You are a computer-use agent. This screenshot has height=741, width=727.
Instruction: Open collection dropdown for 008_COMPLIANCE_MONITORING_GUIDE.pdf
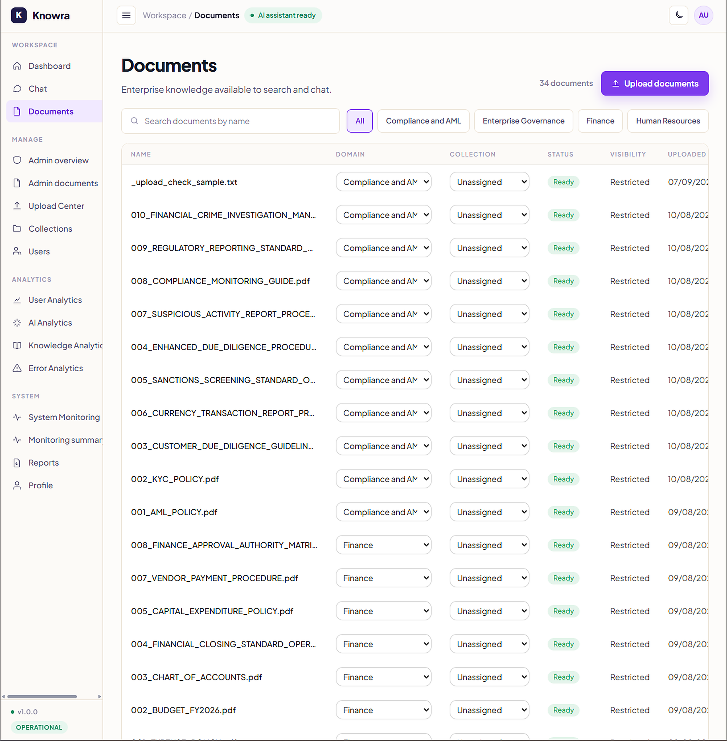point(489,281)
